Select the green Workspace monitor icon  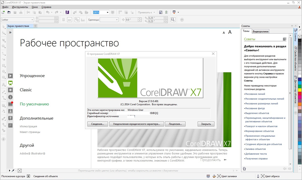coord(11,83)
